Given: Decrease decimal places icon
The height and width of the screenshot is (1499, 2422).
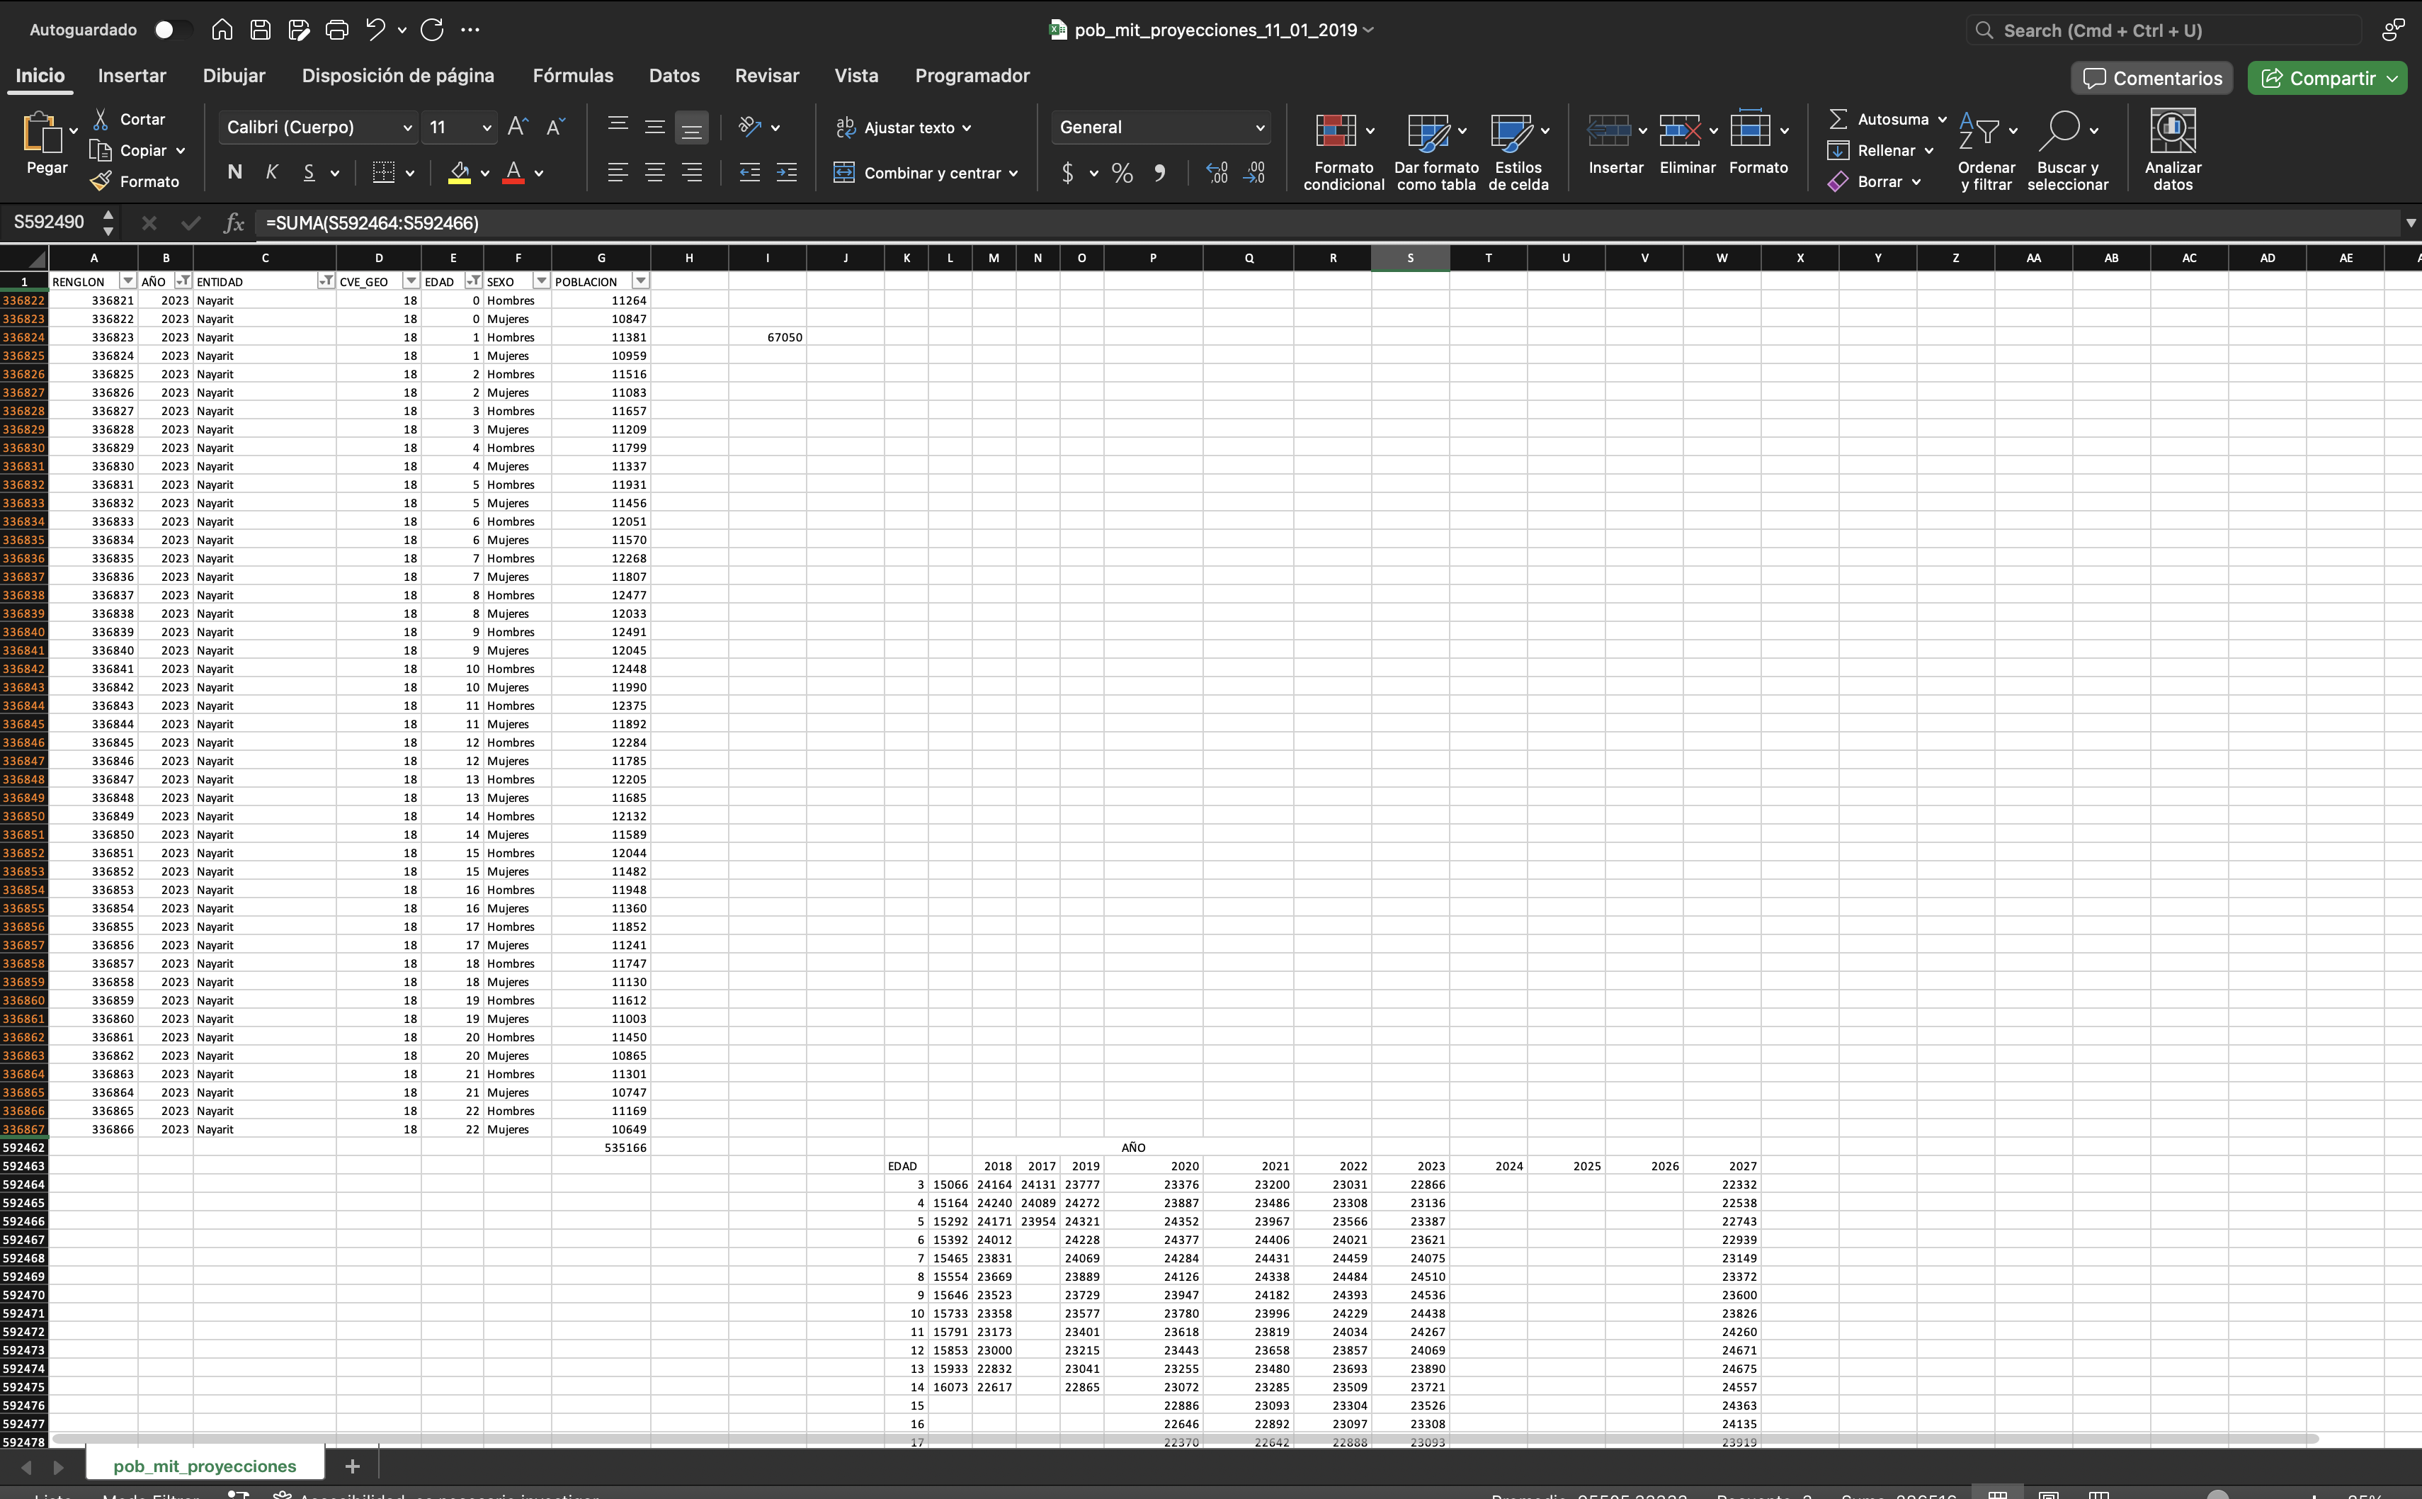Looking at the screenshot, I should (1255, 173).
